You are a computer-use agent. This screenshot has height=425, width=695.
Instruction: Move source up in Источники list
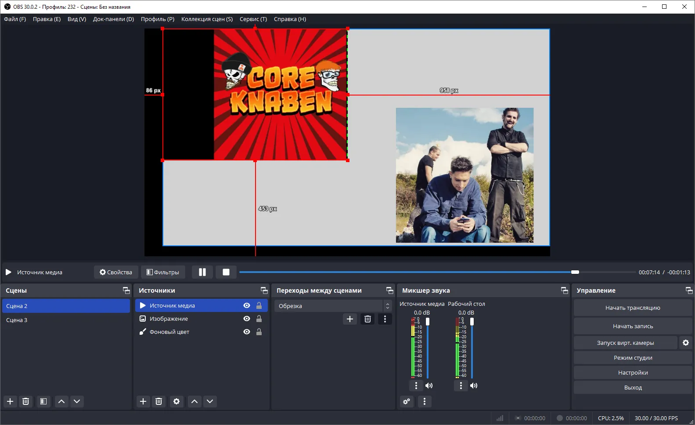pyautogui.click(x=194, y=401)
